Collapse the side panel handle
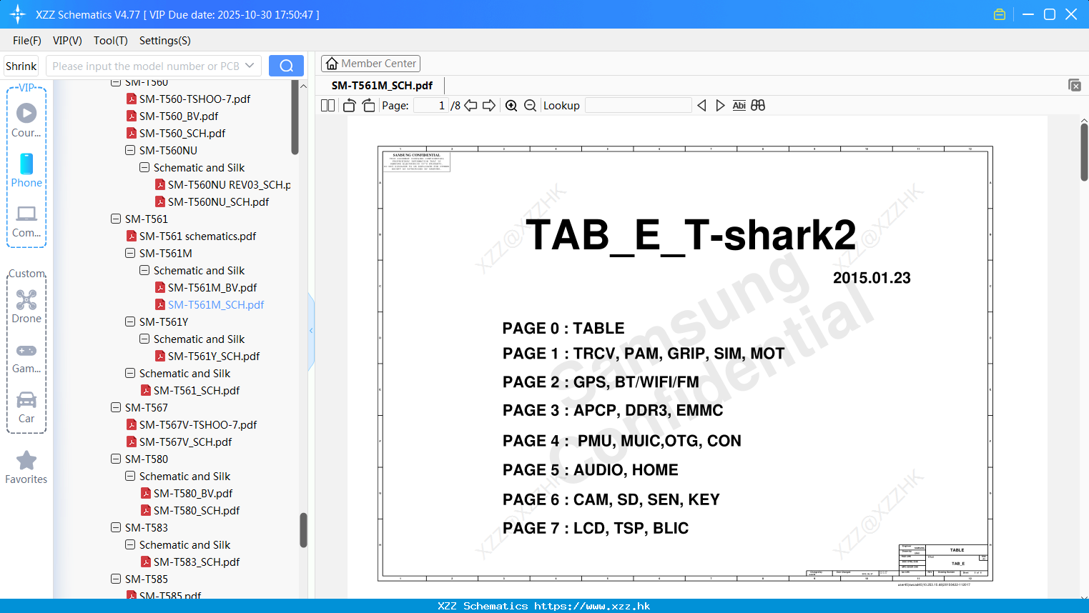Viewport: 1089px width, 613px height. (x=311, y=331)
